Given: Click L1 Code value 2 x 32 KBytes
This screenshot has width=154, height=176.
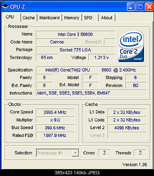Looking at the screenshot, I should point(127,120).
